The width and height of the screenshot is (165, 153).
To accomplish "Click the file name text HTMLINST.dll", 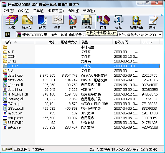I will pos(18,94).
